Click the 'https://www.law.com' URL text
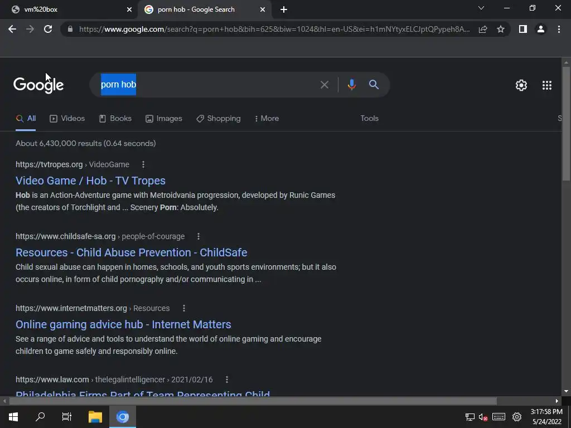 52,380
